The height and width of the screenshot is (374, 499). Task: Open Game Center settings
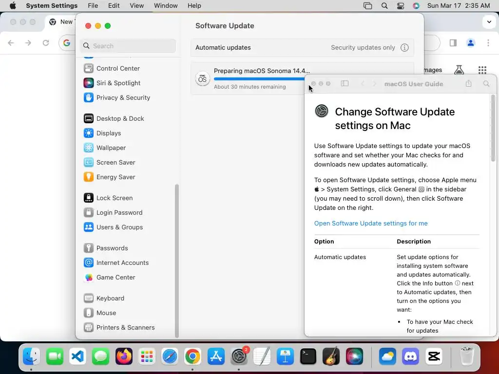109,278
